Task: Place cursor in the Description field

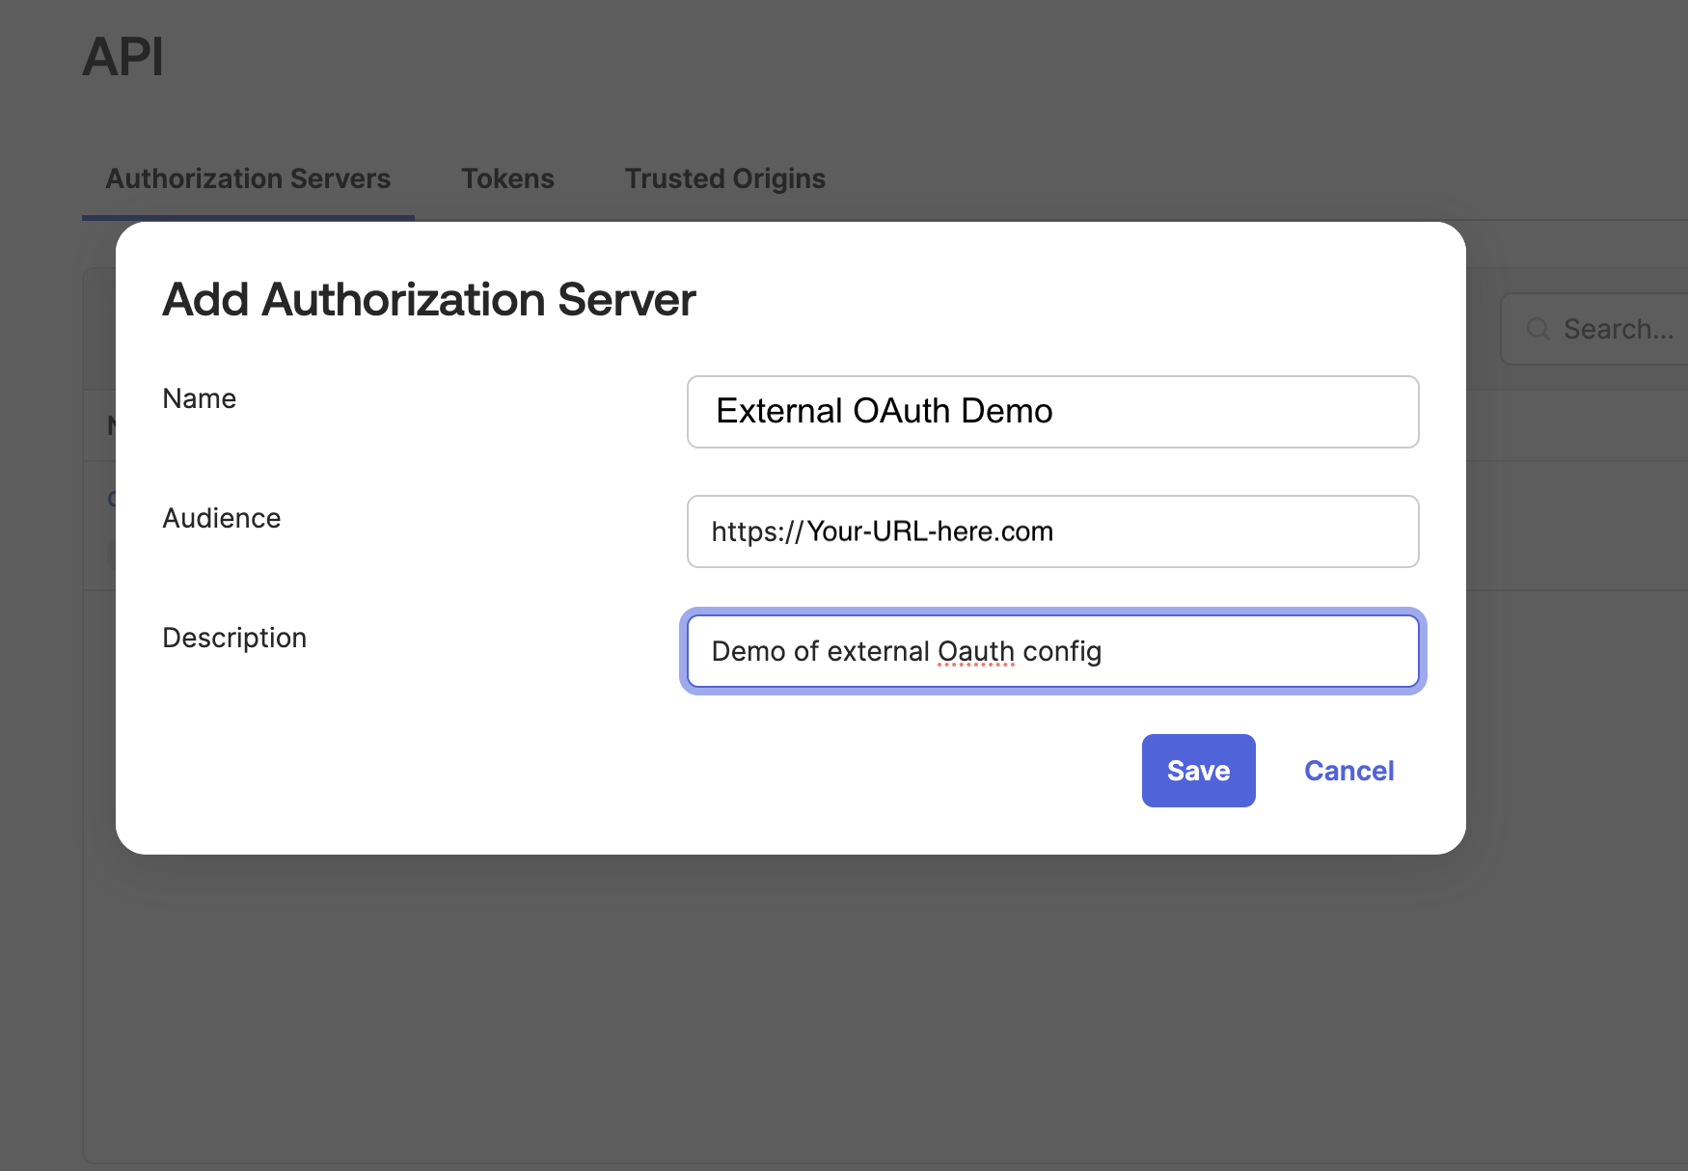Action: [x=1052, y=651]
